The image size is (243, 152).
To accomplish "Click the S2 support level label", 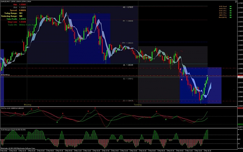I will [x=128, y=79].
